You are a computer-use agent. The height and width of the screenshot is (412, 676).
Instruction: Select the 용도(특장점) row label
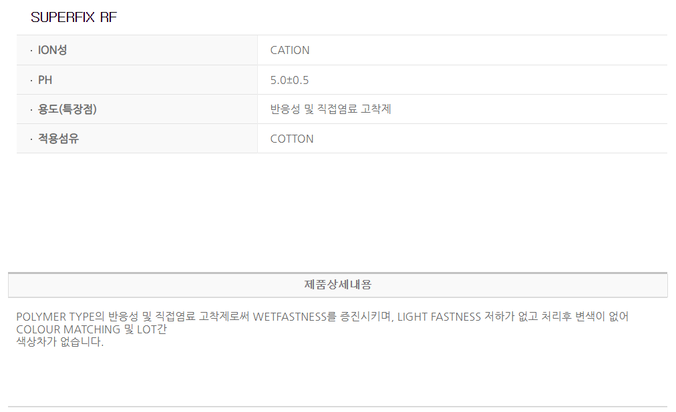pyautogui.click(x=67, y=109)
